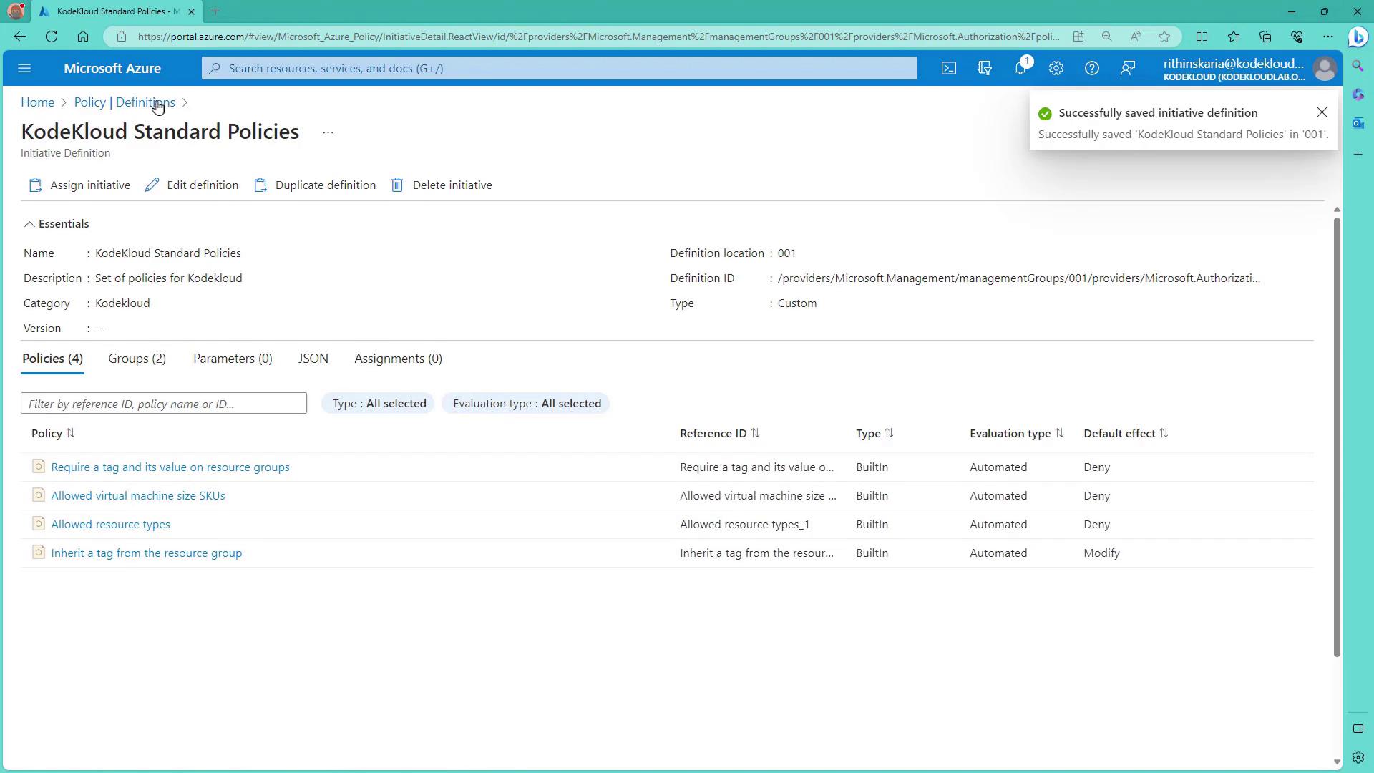Image resolution: width=1374 pixels, height=773 pixels.
Task: Open the Azure portal hamburger menu
Action: (24, 68)
